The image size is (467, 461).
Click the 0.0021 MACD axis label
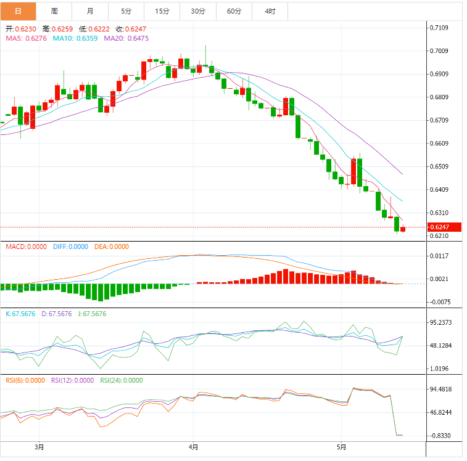tap(439, 279)
